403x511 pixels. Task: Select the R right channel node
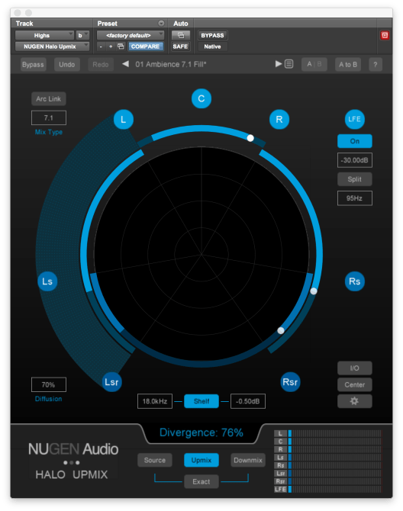[x=279, y=119]
